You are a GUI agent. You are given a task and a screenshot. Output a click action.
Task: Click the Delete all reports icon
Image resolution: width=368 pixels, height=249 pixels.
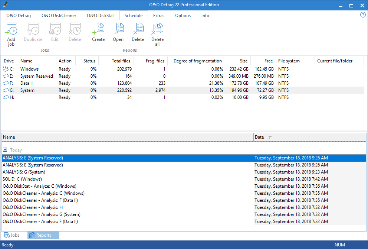157,29
